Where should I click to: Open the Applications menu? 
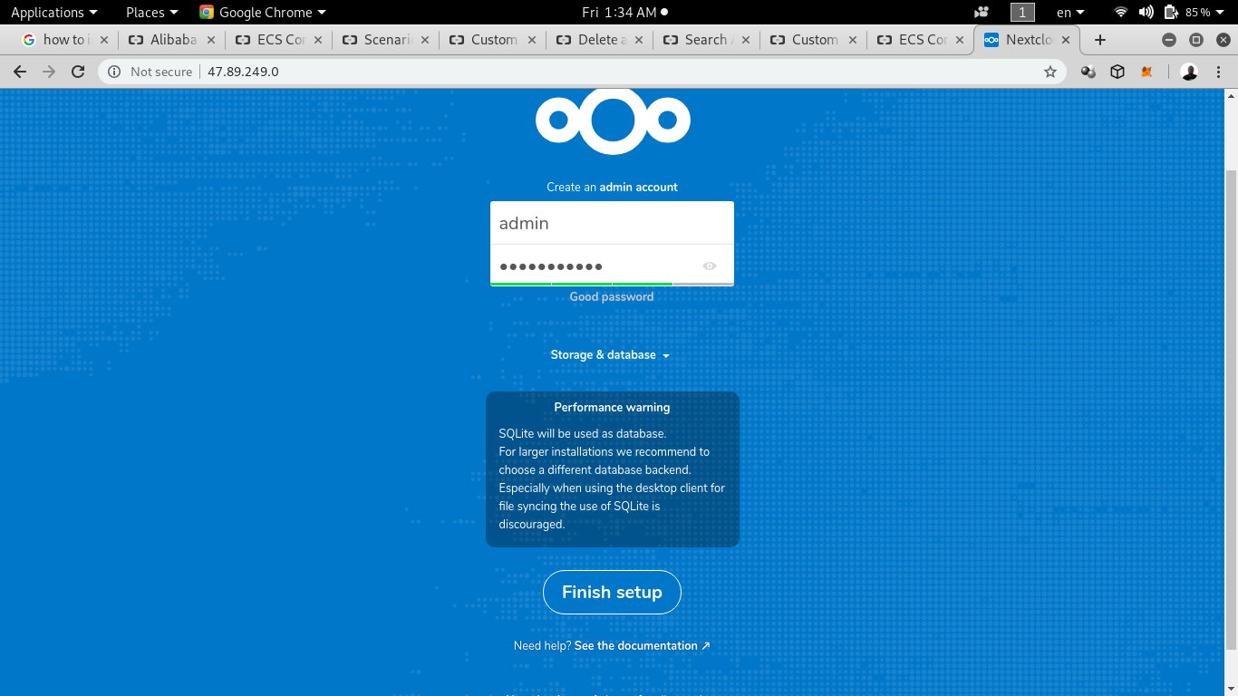[53, 12]
